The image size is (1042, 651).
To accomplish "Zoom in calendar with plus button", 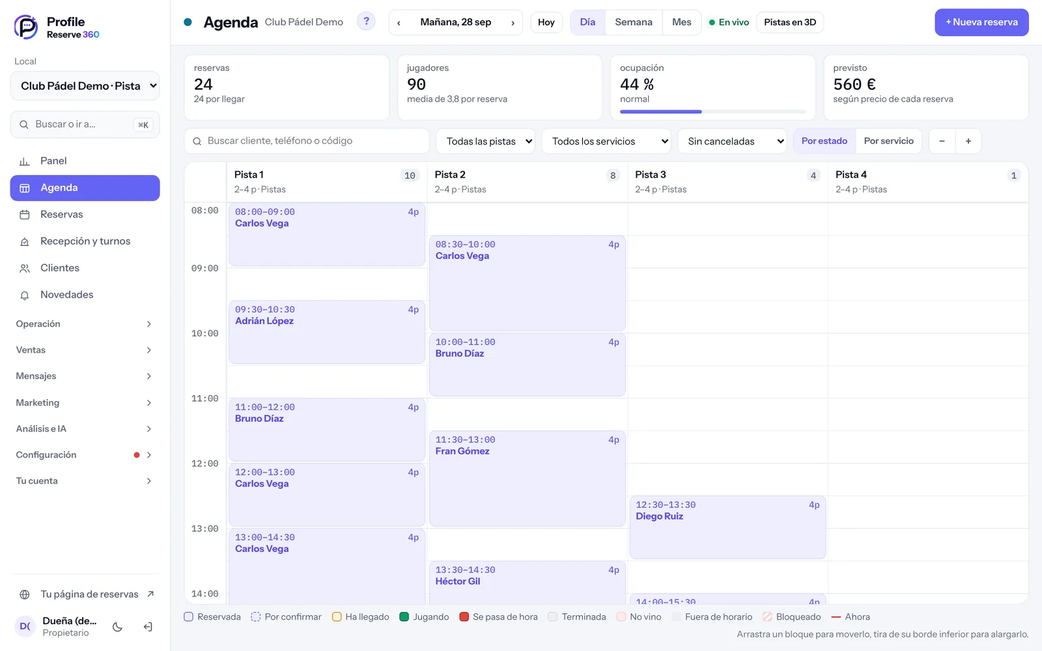I will pos(968,141).
